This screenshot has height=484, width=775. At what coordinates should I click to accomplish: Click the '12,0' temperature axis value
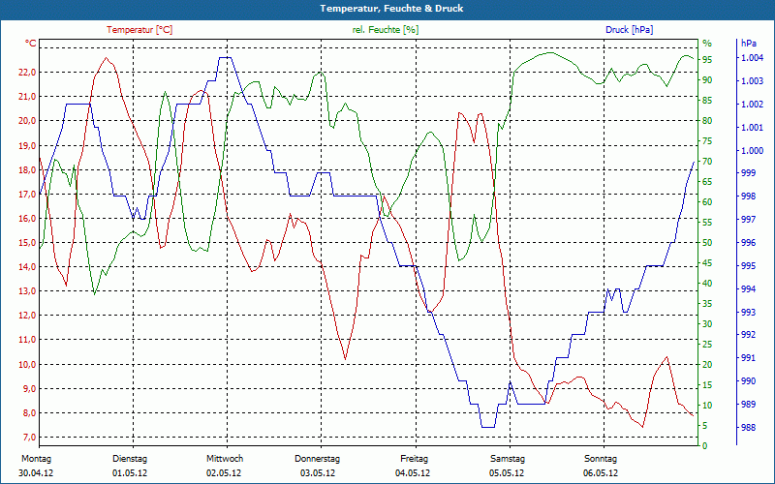[x=28, y=316]
